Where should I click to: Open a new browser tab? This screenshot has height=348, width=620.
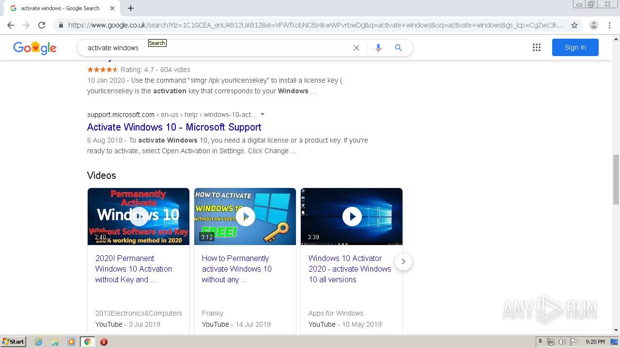coord(131,8)
